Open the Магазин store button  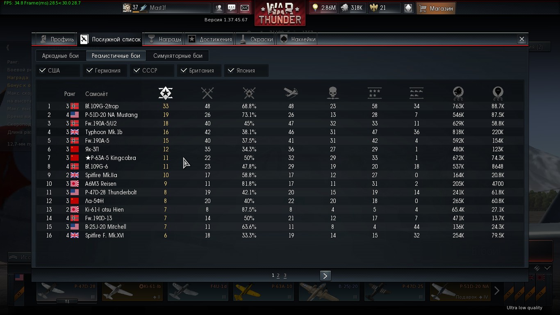point(436,8)
